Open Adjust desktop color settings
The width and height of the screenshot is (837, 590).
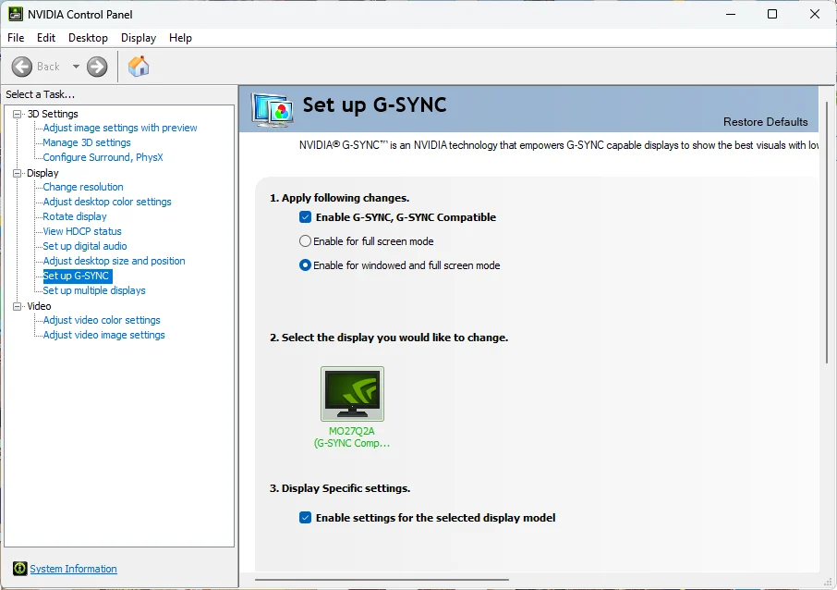point(107,202)
